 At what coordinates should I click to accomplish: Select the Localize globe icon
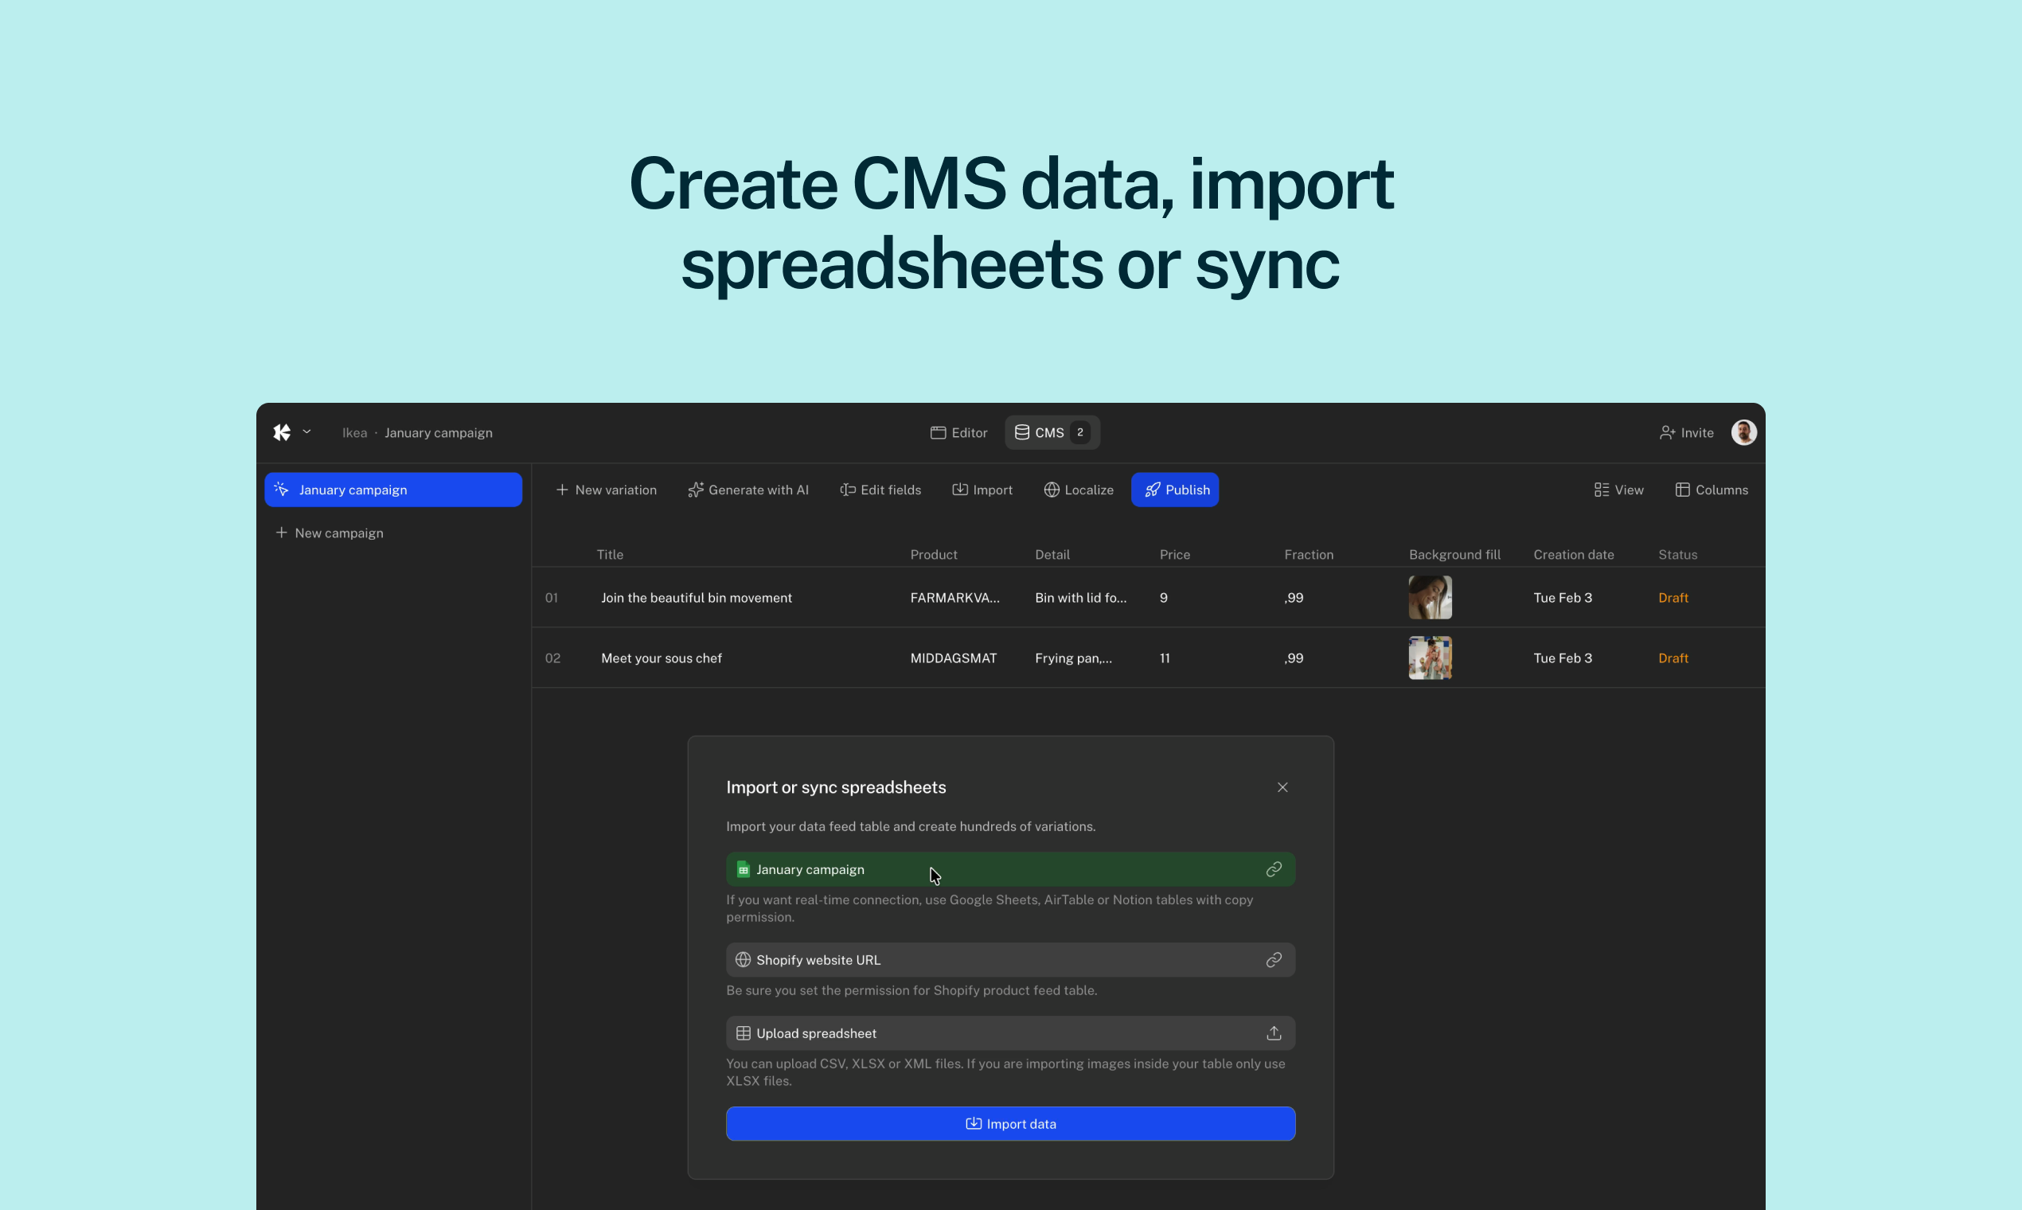[1051, 490]
